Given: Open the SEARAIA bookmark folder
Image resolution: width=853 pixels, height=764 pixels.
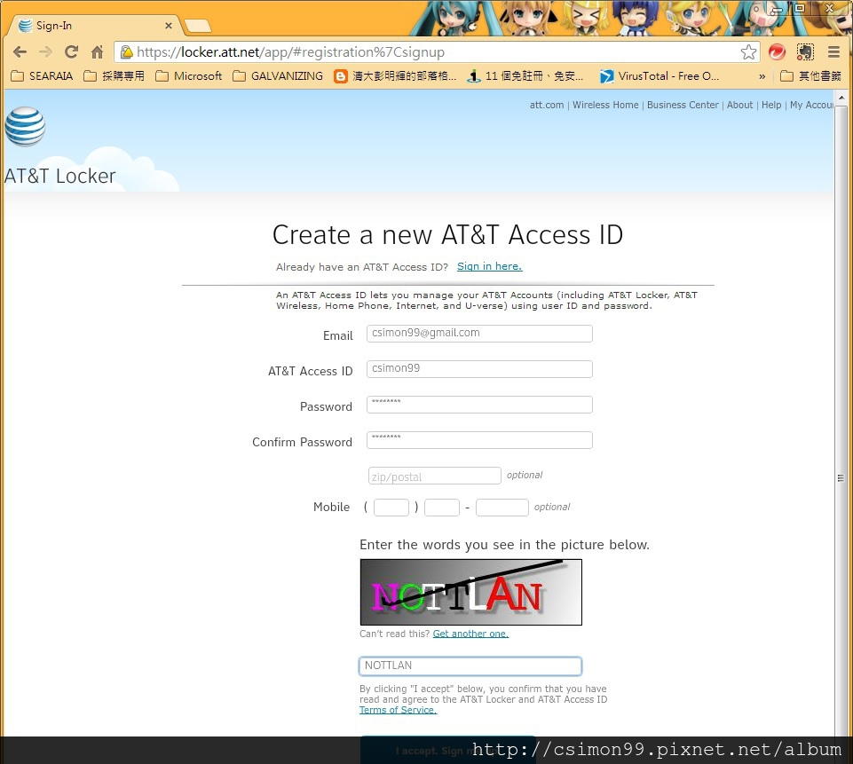Looking at the screenshot, I should click(x=42, y=76).
